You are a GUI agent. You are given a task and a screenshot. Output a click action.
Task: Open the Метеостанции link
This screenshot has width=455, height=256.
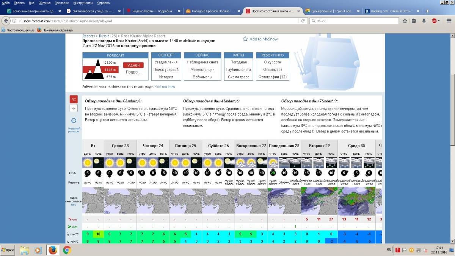(x=202, y=70)
